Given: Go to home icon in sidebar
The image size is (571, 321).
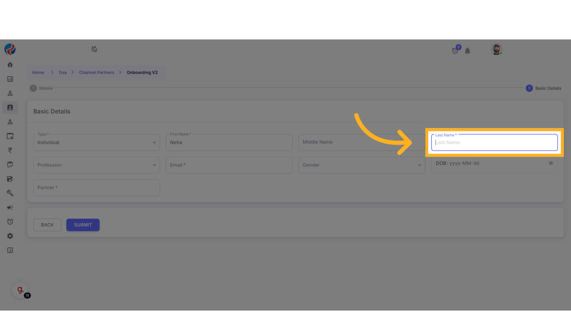Looking at the screenshot, I should point(10,65).
